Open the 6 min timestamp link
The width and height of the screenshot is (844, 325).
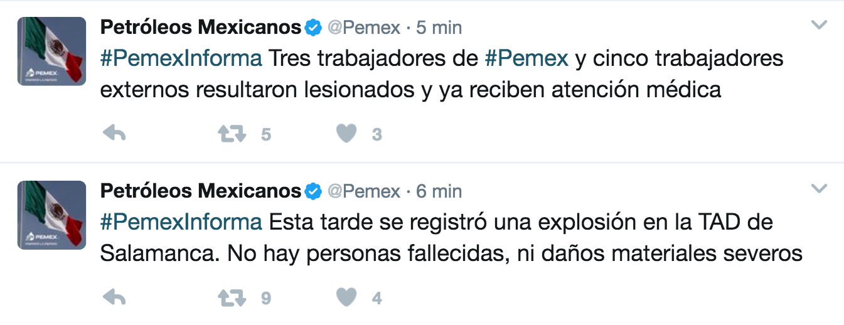439,191
